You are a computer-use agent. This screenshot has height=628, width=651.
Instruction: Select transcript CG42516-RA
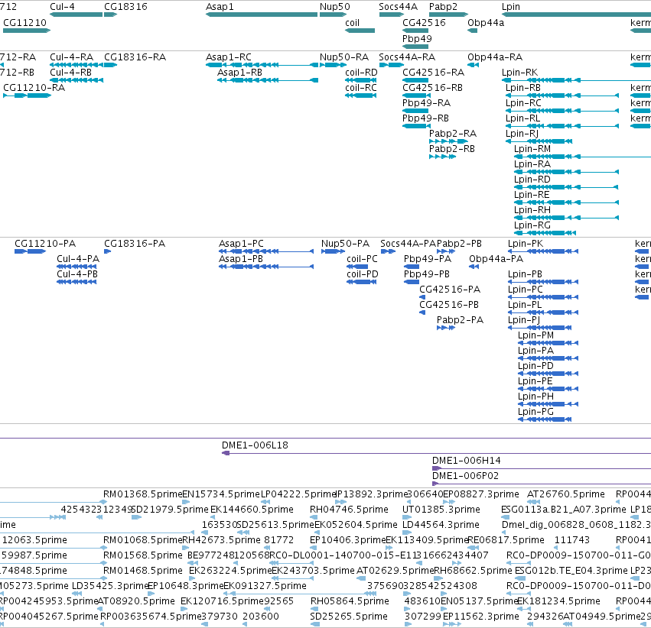click(415, 80)
